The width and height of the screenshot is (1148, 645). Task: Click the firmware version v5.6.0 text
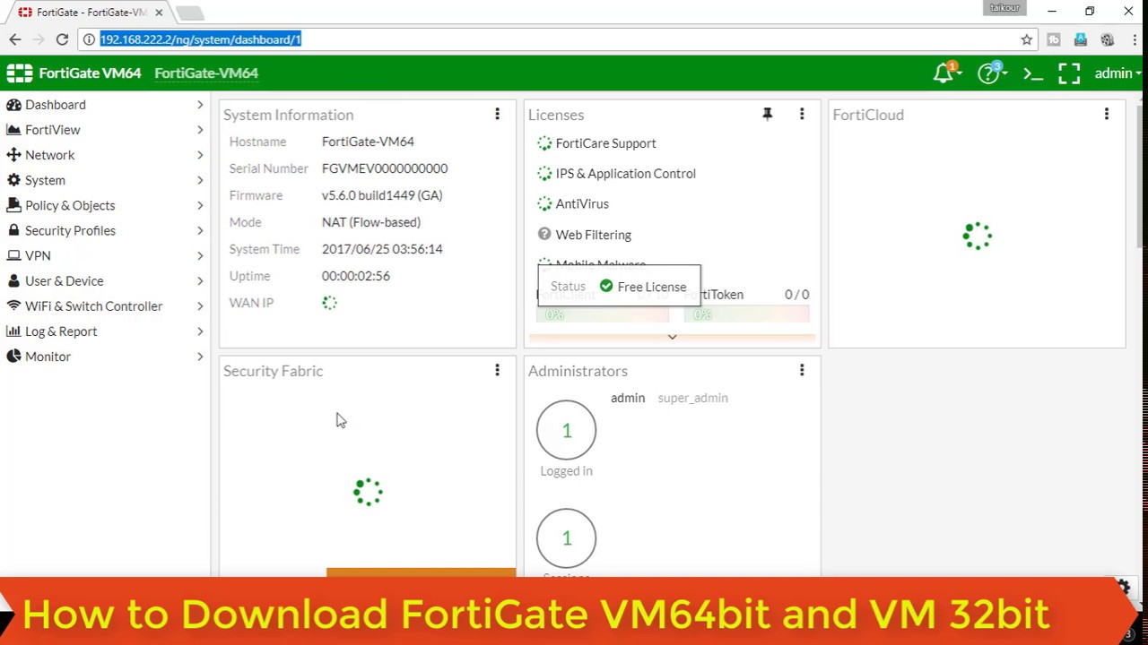(382, 195)
